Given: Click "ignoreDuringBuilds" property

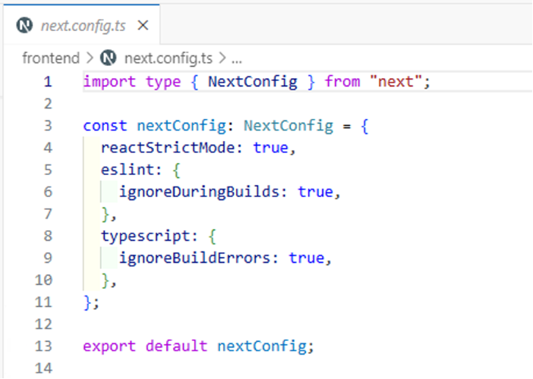Looking at the screenshot, I should (199, 192).
